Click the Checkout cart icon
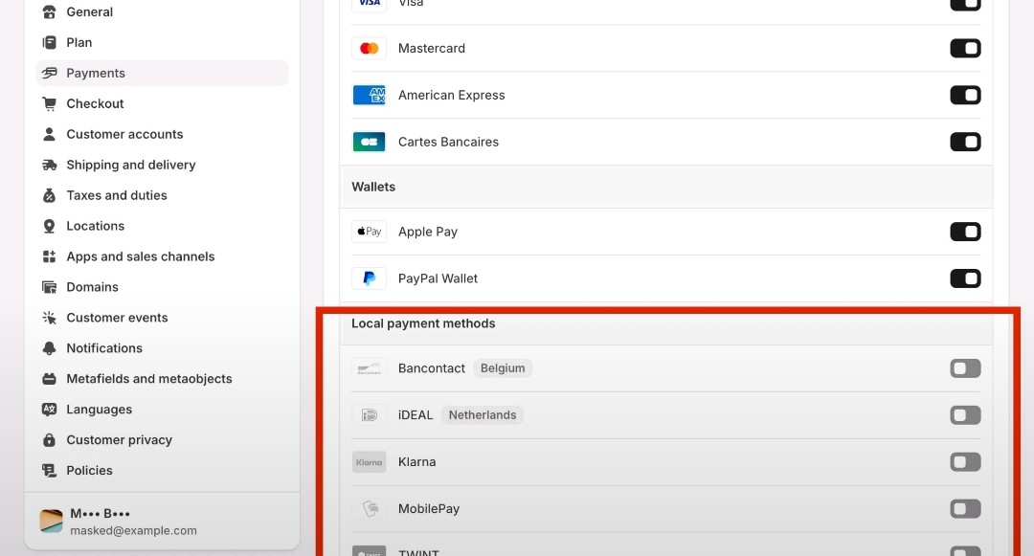The image size is (1034, 556). coord(49,103)
